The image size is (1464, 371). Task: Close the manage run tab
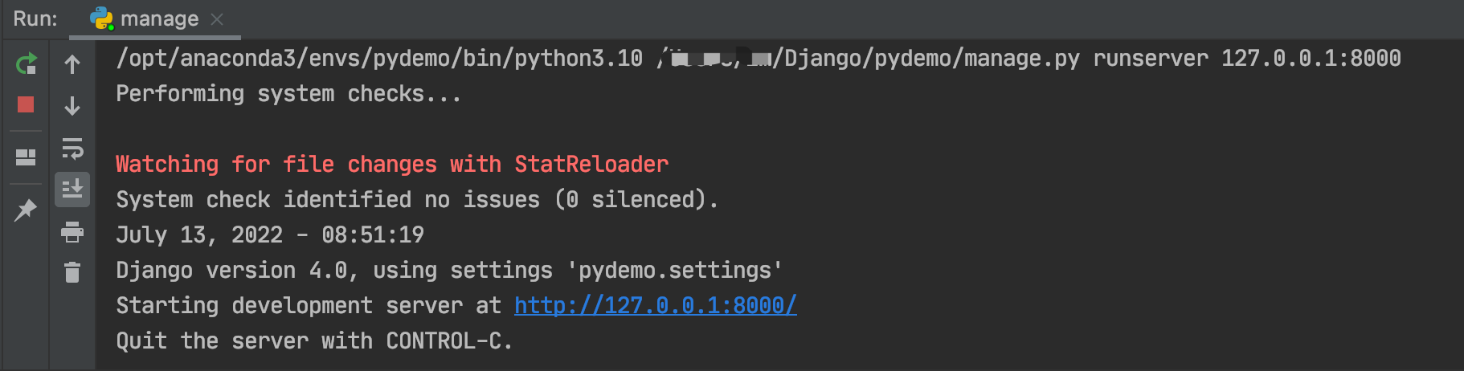[x=217, y=18]
